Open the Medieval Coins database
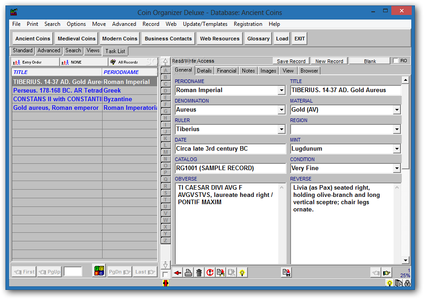Image resolution: width=424 pixels, height=299 pixels. (77, 39)
